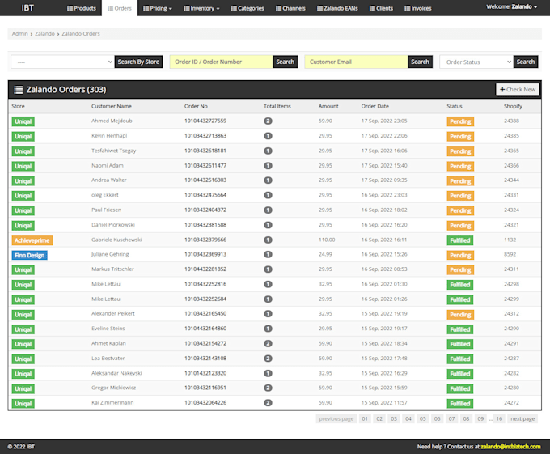Click Shopify number 24388
The height and width of the screenshot is (454, 550).
511,121
